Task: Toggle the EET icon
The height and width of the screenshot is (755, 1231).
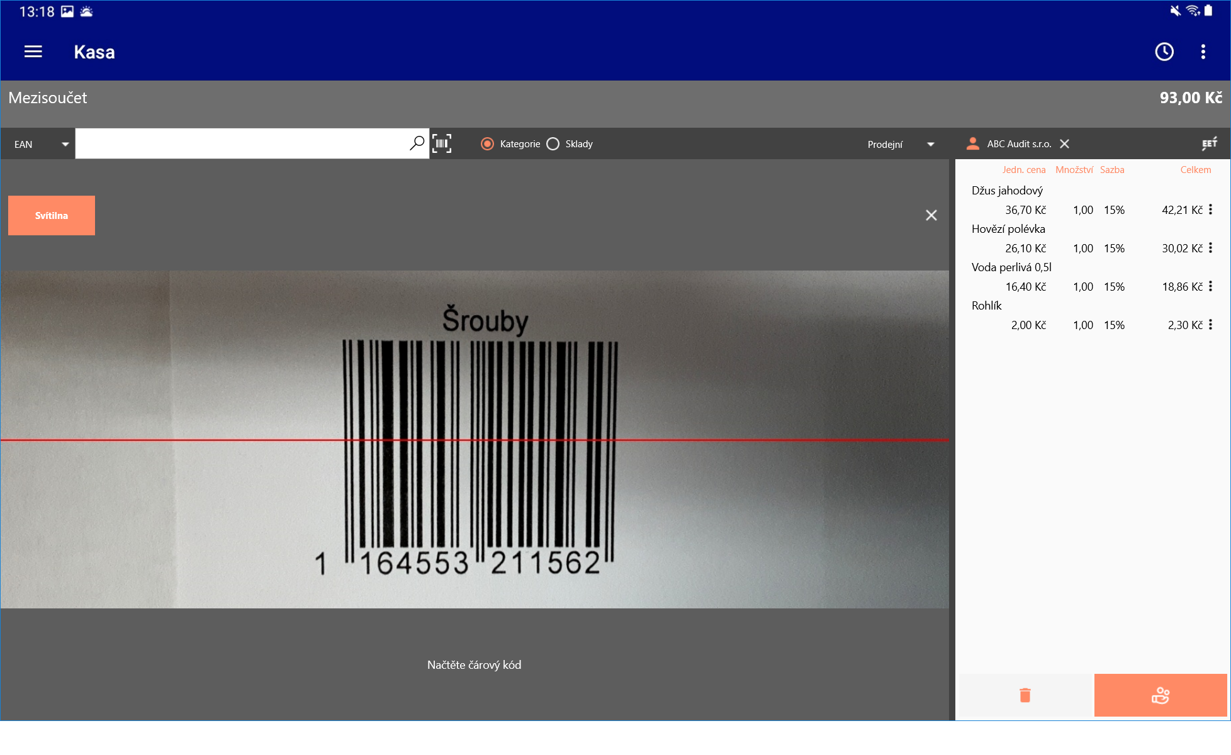Action: (x=1209, y=143)
